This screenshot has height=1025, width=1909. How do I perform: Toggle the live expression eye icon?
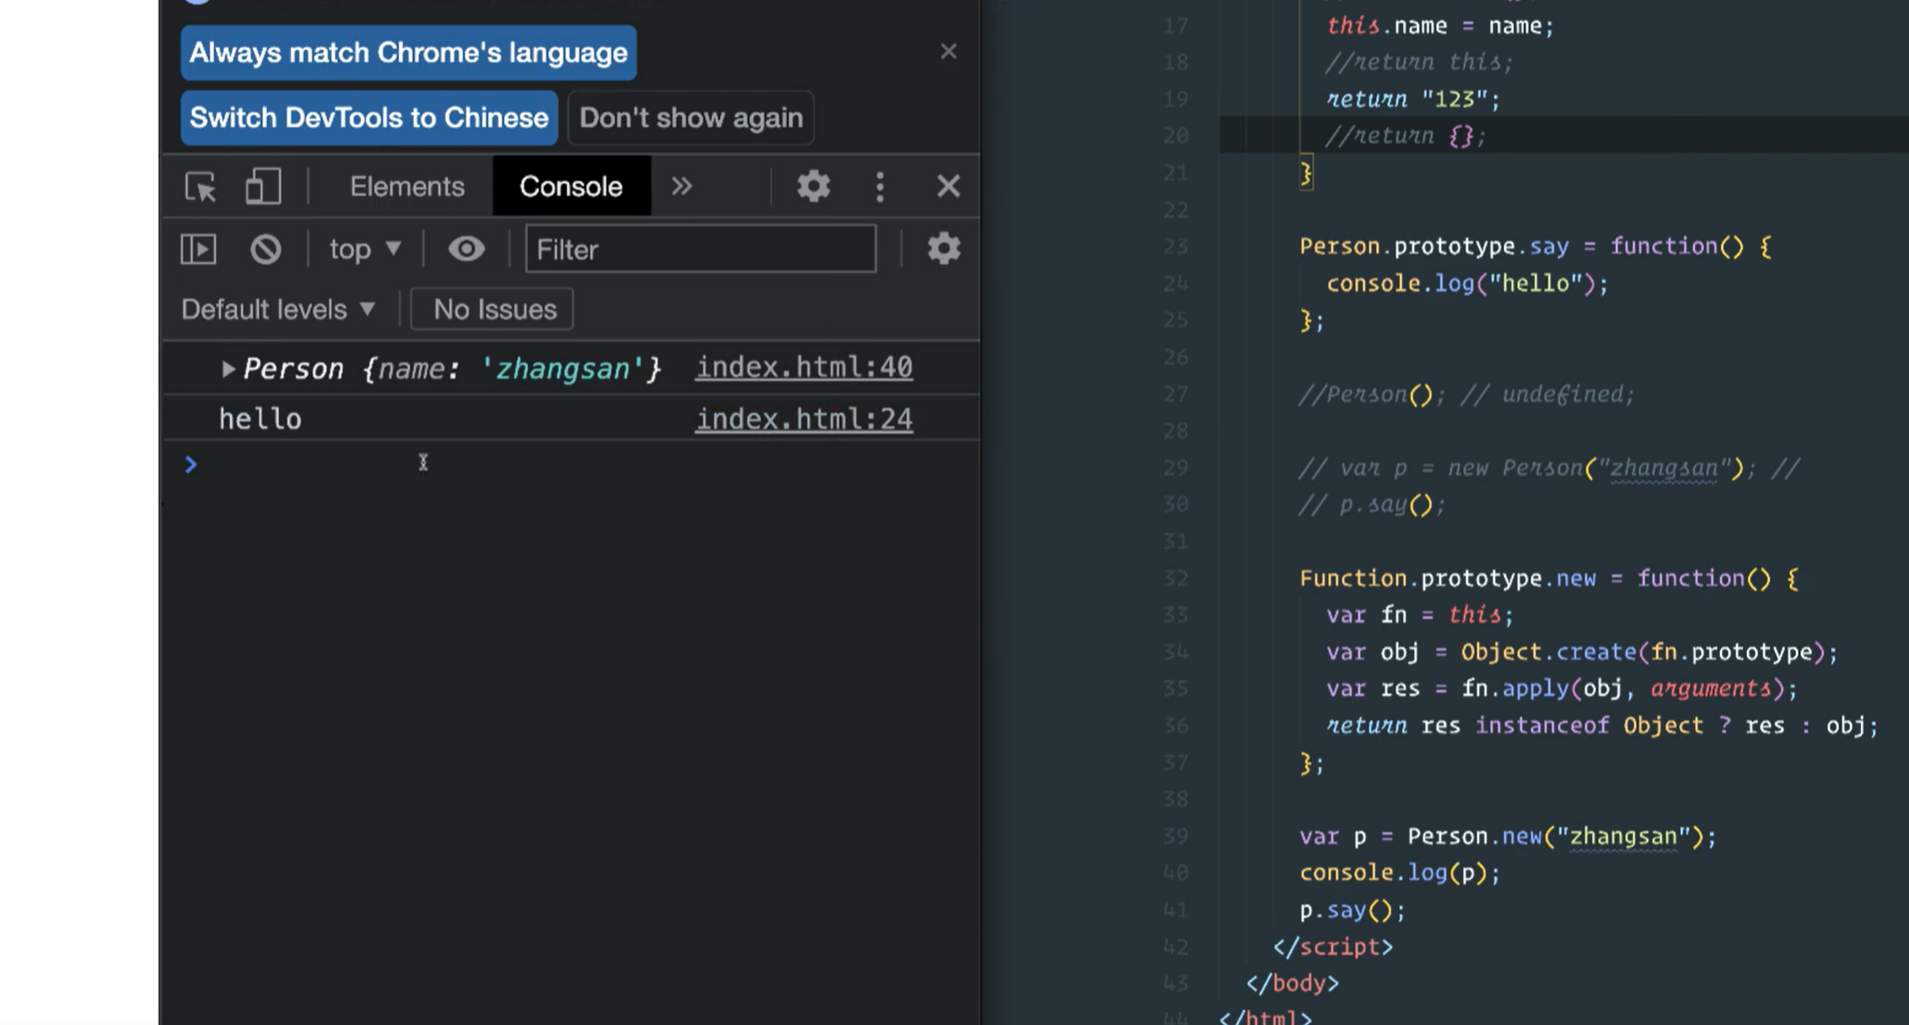pos(466,249)
